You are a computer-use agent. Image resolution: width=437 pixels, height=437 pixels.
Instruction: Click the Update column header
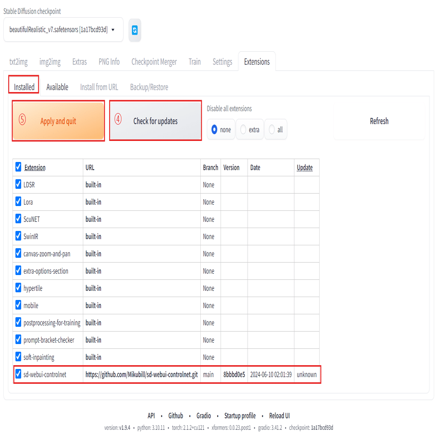305,168
